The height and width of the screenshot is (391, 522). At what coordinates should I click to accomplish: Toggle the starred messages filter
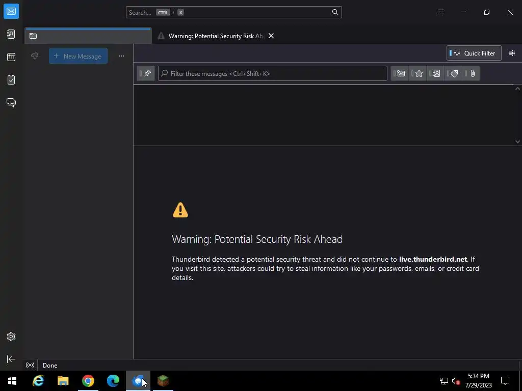pos(418,73)
